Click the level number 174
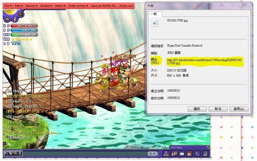This screenshot has height=161, width=257. click(16, 43)
